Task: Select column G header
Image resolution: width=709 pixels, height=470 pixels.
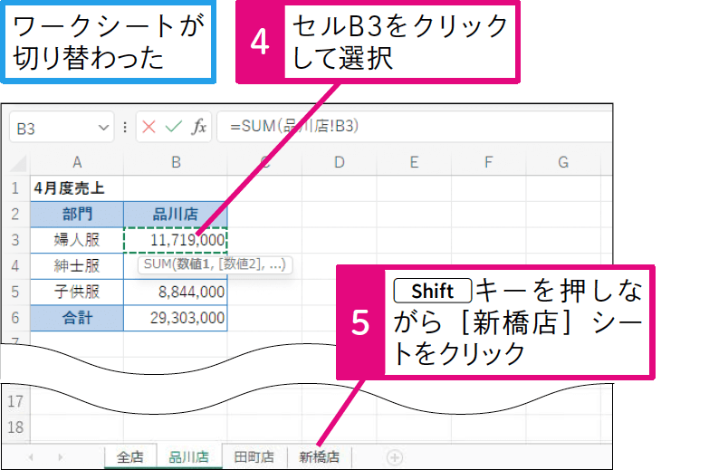Action: pos(563,162)
